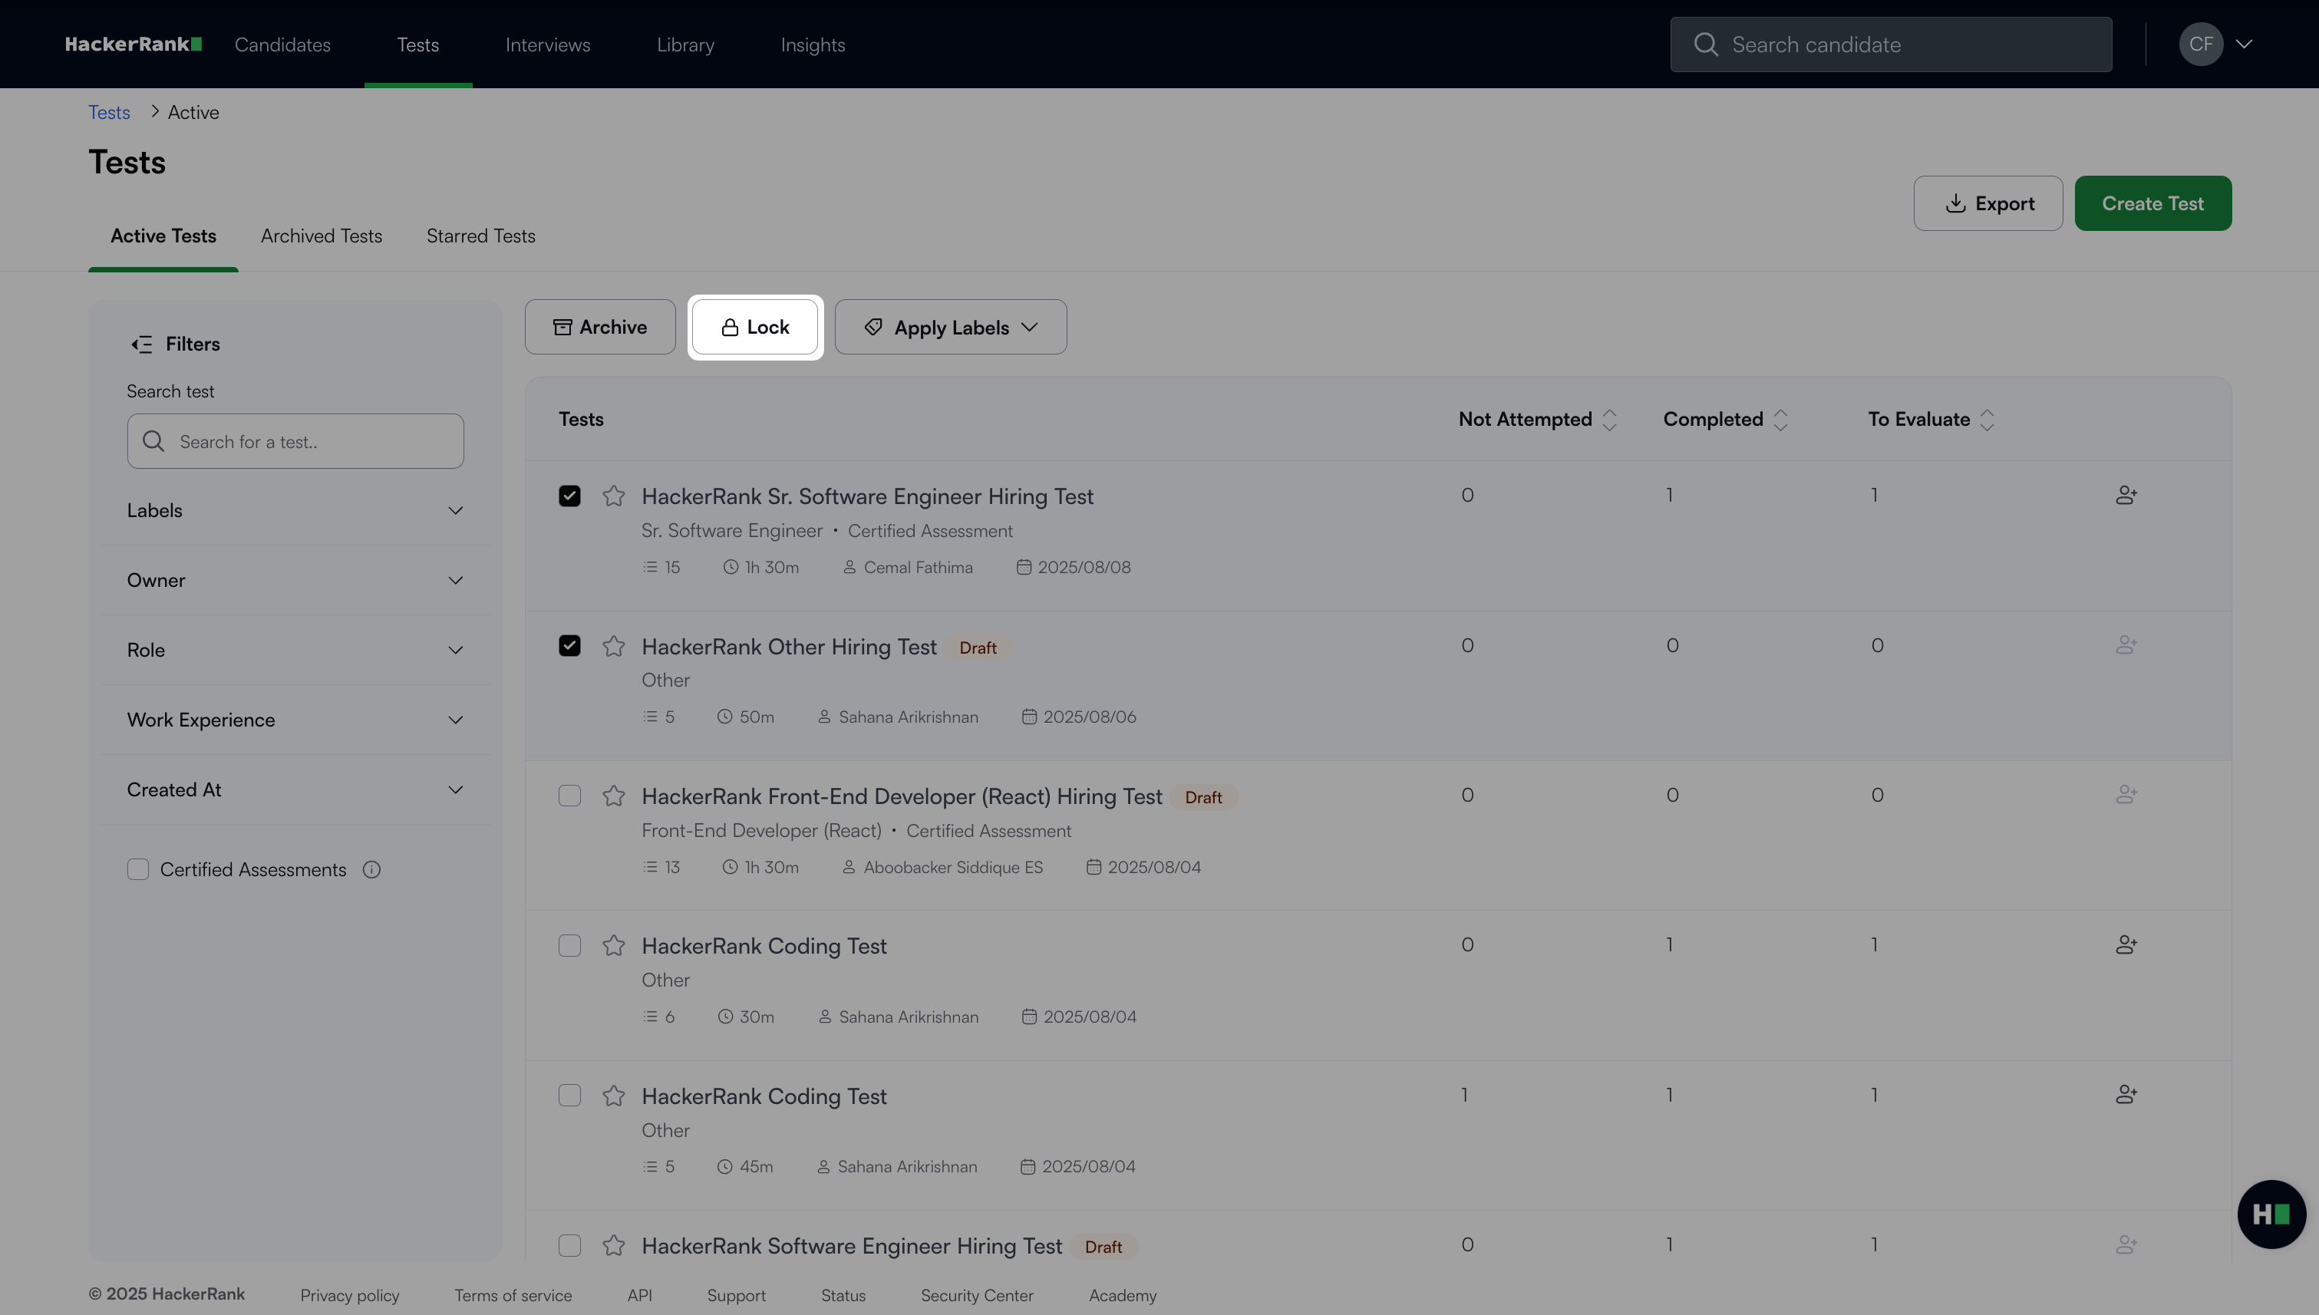Viewport: 2319px width, 1315px height.
Task: Open the Apply Labels dropdown
Action: [950, 327]
